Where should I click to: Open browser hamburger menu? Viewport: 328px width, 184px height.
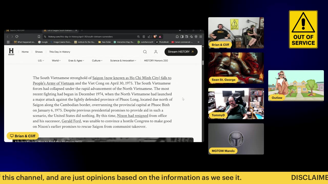pos(201,37)
